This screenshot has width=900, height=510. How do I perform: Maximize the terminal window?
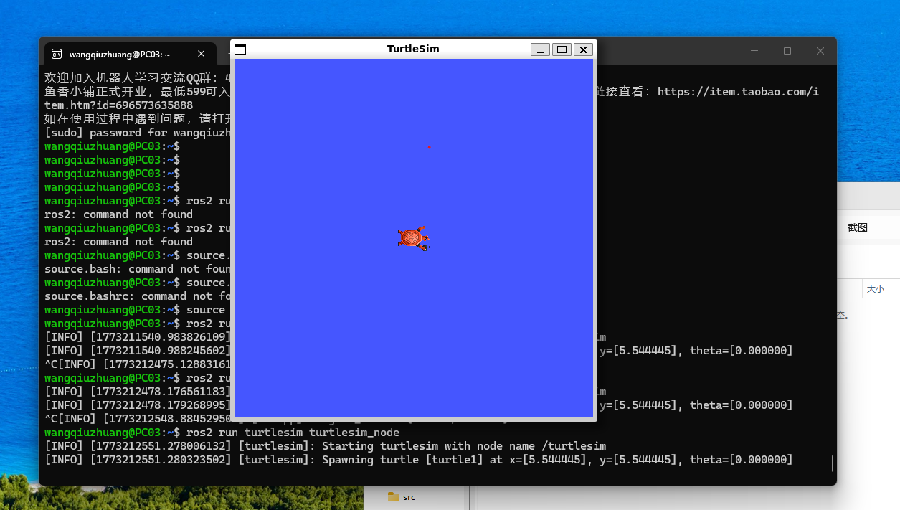click(787, 51)
